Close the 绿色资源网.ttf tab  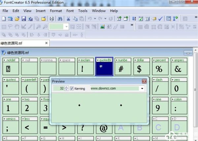[x=46, y=43]
